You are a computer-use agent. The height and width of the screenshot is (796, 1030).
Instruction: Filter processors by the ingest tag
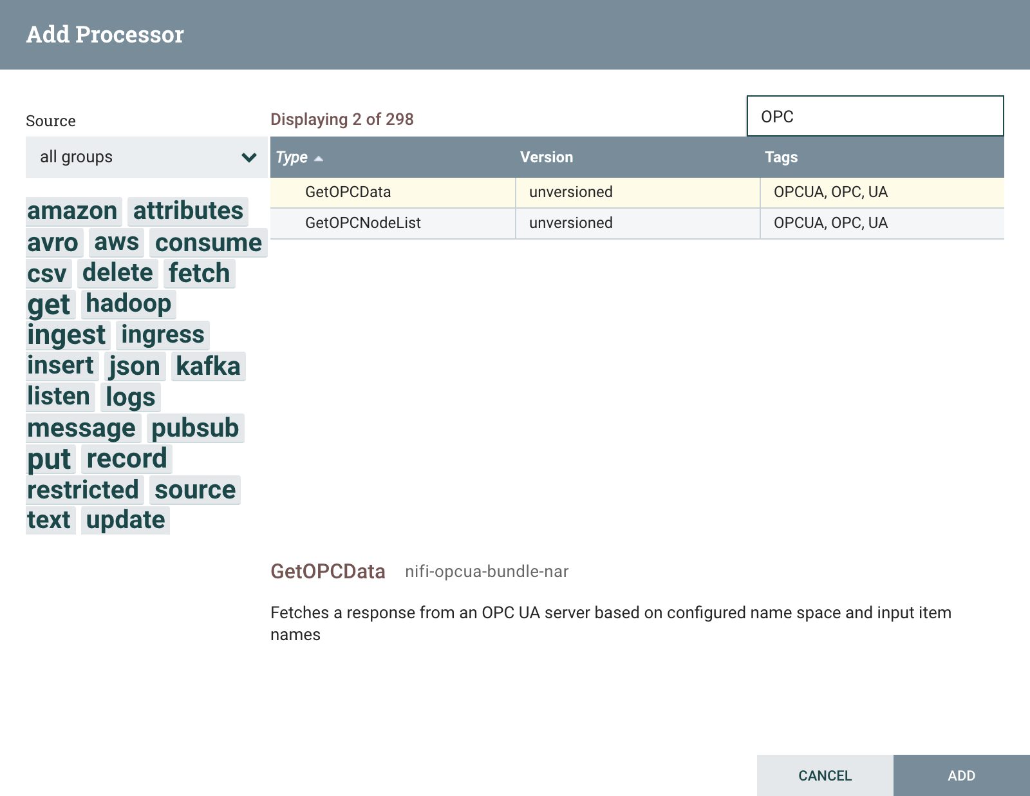coord(67,334)
